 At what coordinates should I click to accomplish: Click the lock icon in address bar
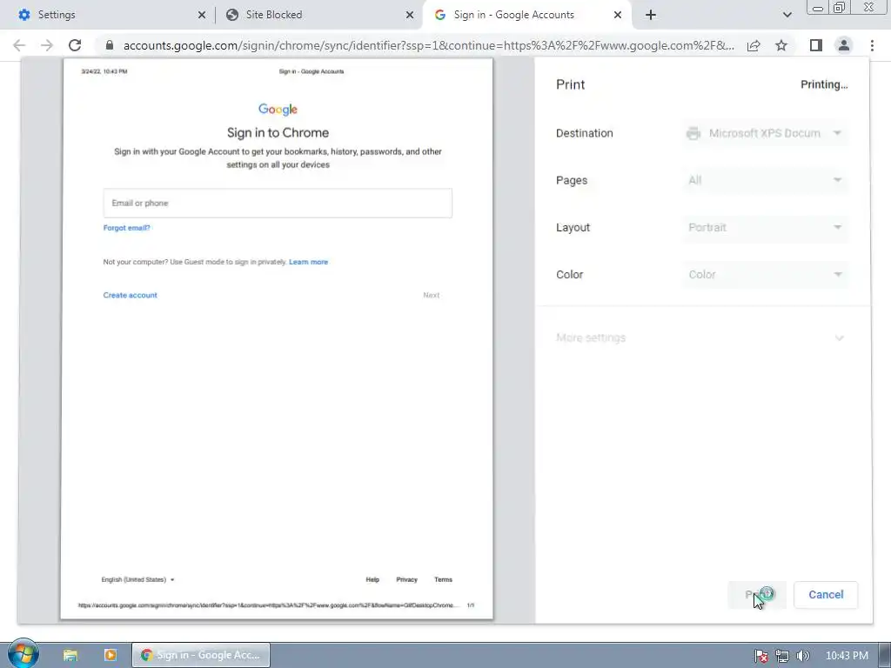pyautogui.click(x=110, y=45)
